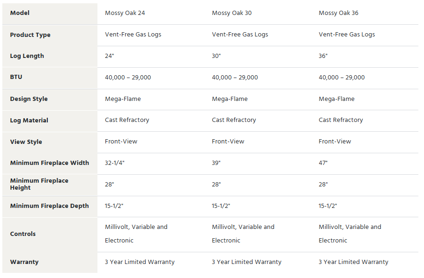The image size is (424, 278).
Task: Click the Mossy Oak 36 model name
Action: click(338, 13)
